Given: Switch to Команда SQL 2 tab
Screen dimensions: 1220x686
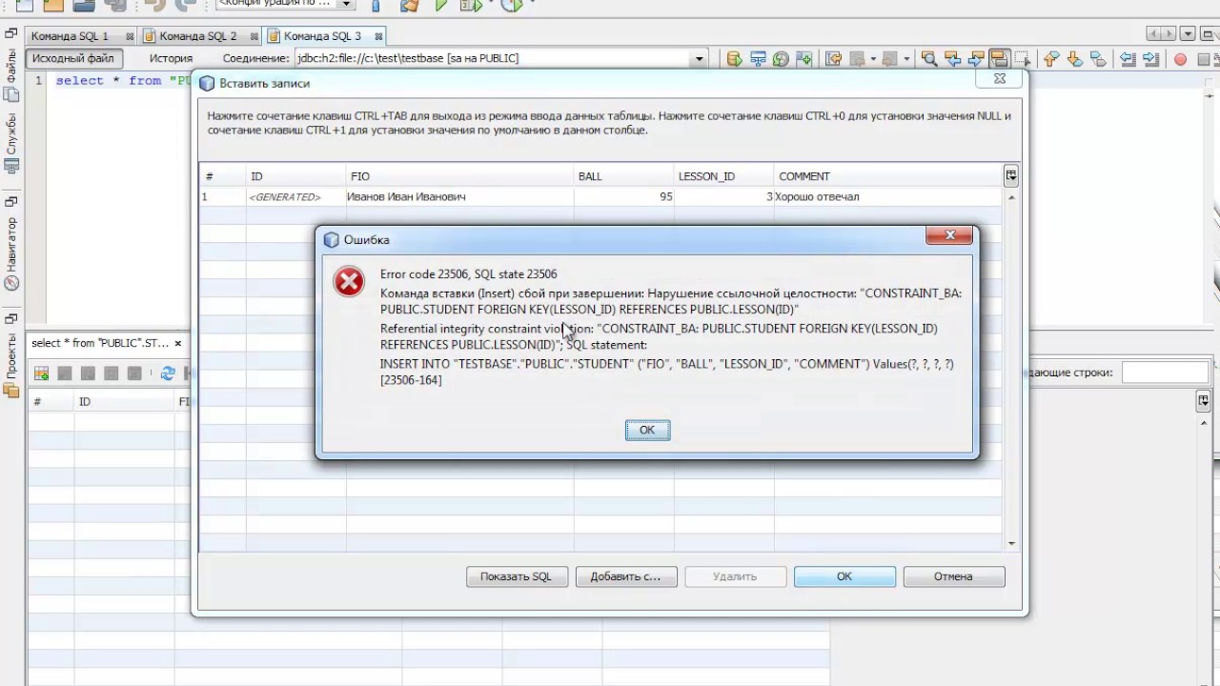Looking at the screenshot, I should (198, 36).
